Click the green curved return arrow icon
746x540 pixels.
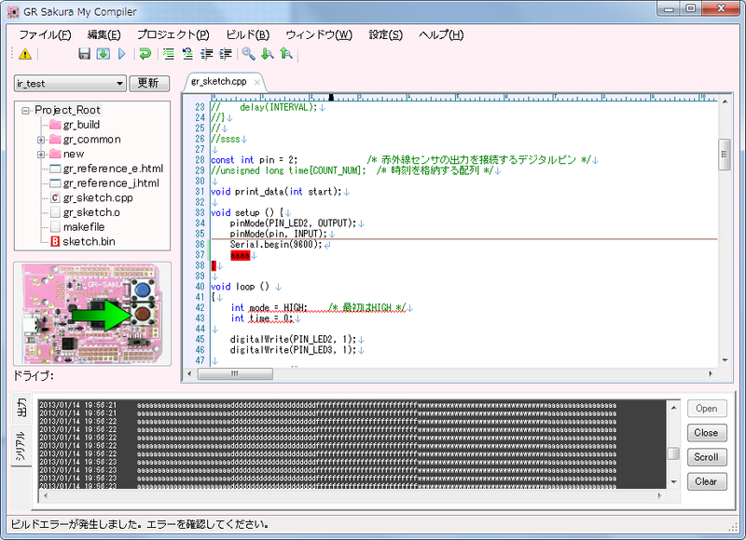[145, 54]
